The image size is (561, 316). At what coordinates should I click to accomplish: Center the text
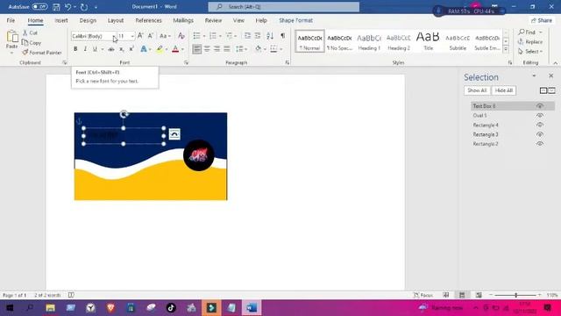(x=207, y=49)
